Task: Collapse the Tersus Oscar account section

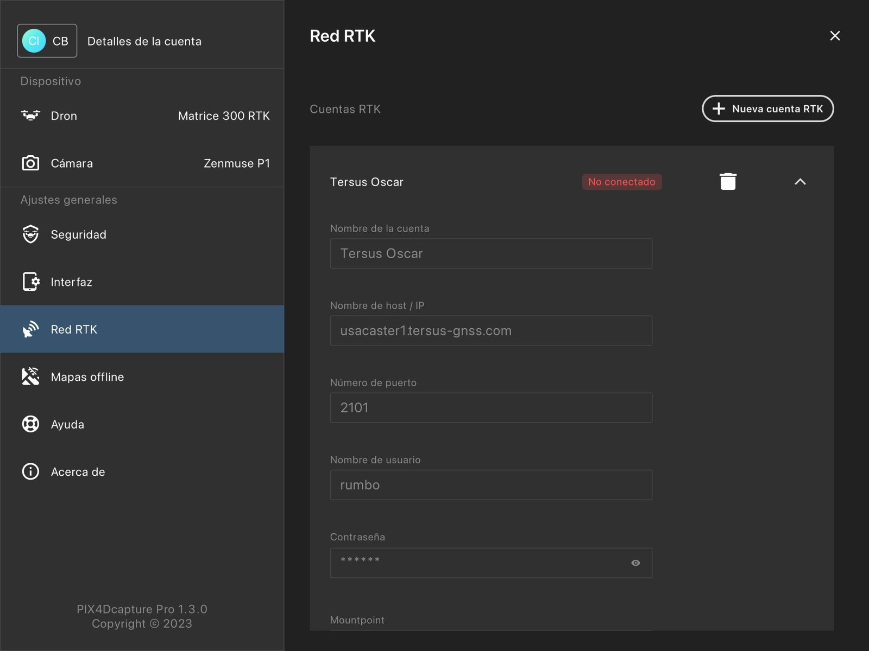Action: 800,182
